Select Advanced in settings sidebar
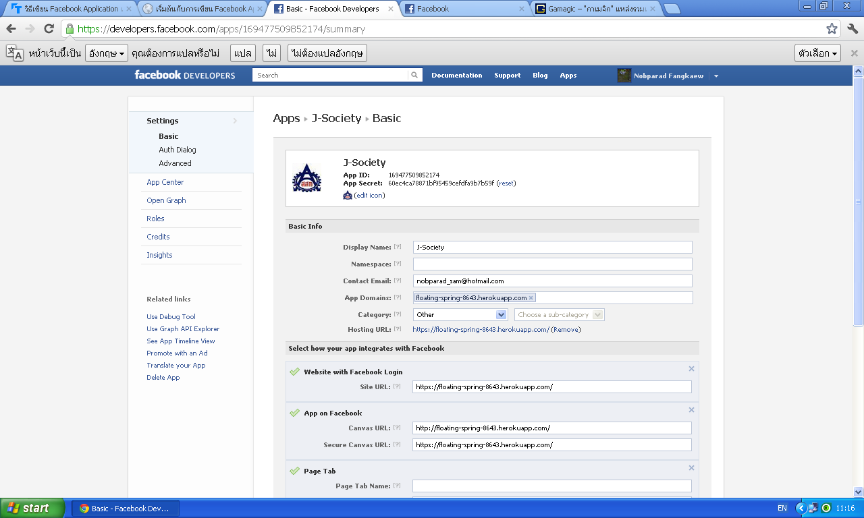Screen dimensions: 864x518 (x=175, y=163)
